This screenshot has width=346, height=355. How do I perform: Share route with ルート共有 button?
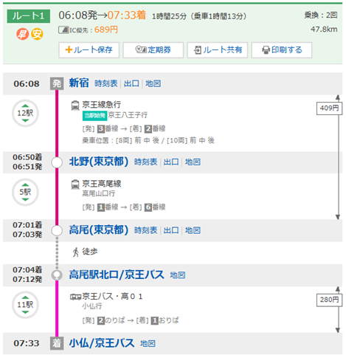(x=218, y=50)
